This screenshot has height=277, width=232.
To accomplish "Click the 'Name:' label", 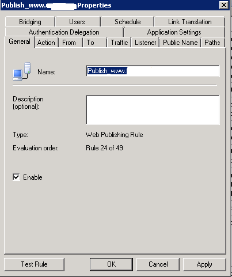I will click(x=46, y=72).
